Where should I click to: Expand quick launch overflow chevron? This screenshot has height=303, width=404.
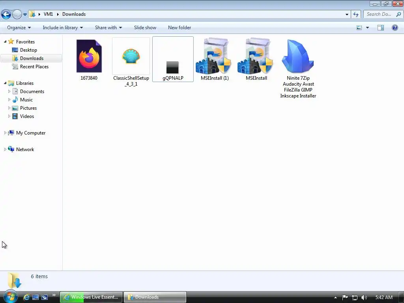[54, 295]
